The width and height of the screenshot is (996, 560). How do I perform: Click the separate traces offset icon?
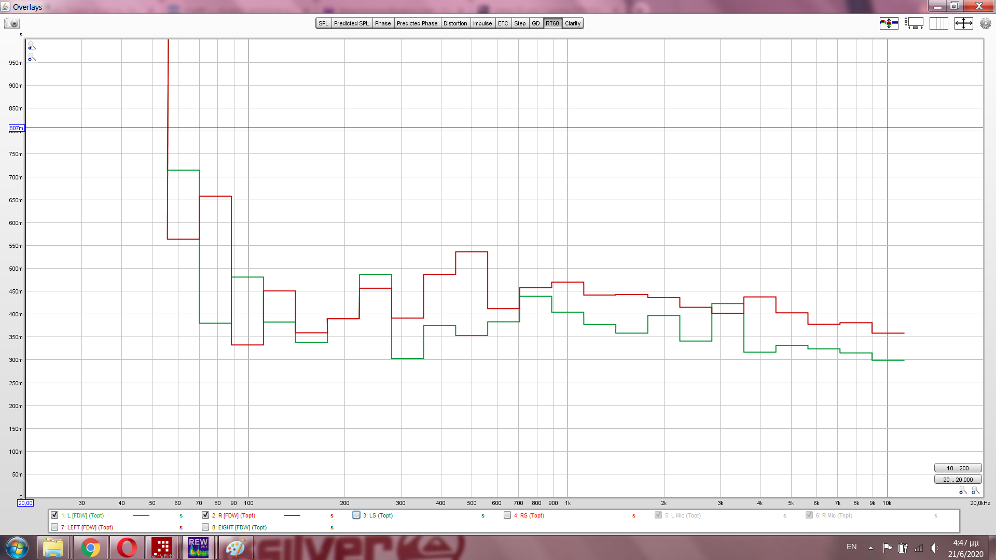coord(889,23)
